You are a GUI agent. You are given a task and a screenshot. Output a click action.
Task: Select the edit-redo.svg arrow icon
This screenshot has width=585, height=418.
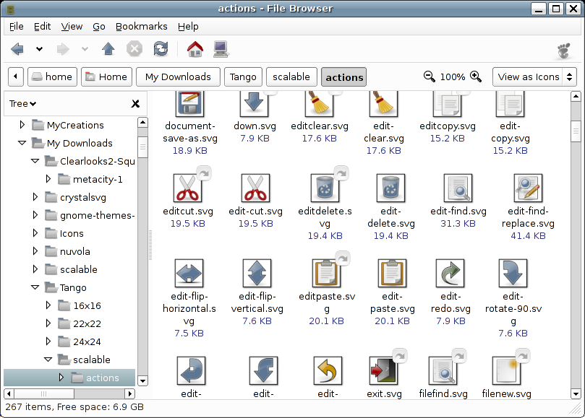click(x=451, y=274)
